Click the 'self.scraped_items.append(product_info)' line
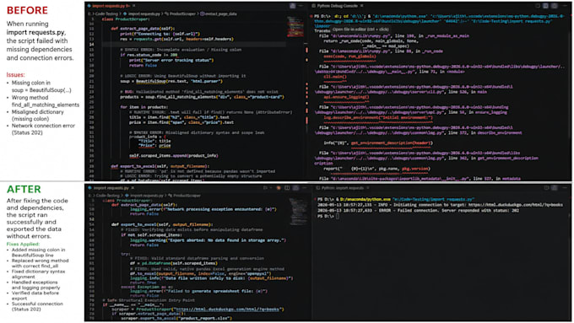The image size is (574, 323). [174, 156]
